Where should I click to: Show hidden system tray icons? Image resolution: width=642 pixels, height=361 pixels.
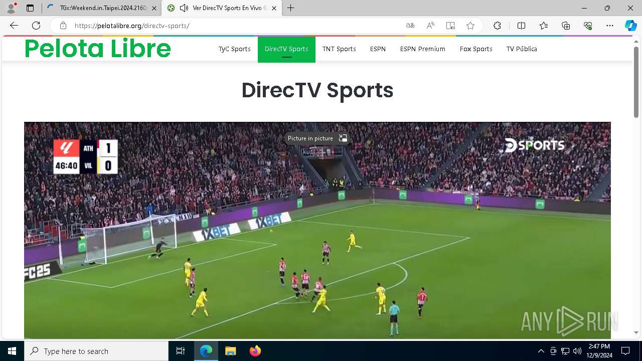541,351
